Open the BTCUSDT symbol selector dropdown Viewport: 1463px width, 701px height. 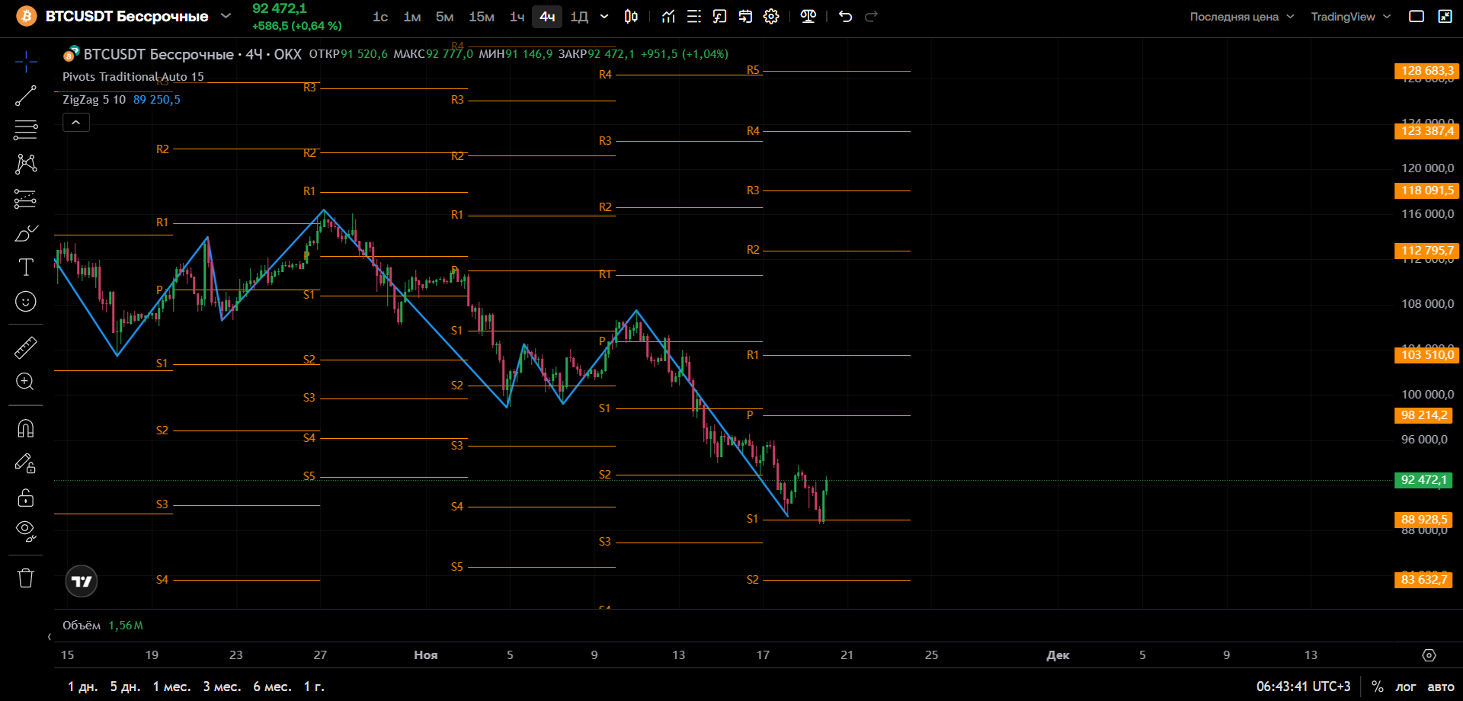(x=226, y=16)
